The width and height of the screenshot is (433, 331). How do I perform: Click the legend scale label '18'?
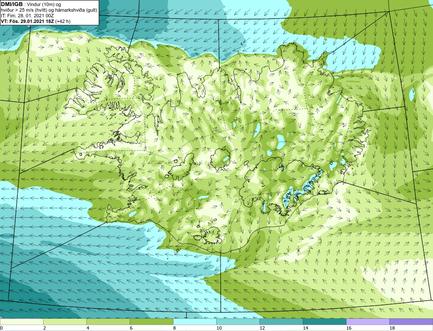(x=392, y=328)
